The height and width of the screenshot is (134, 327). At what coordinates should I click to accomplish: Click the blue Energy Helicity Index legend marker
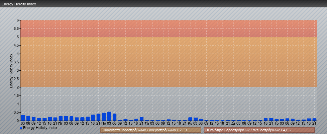21,128
